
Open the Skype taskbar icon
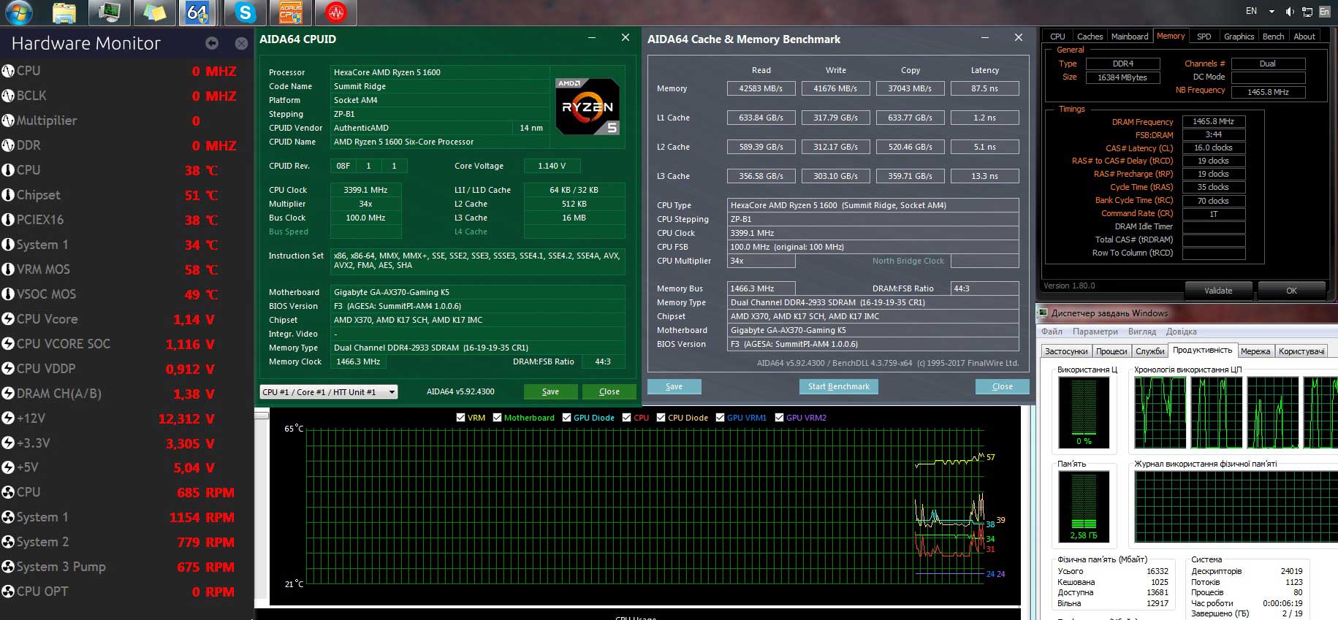[245, 12]
